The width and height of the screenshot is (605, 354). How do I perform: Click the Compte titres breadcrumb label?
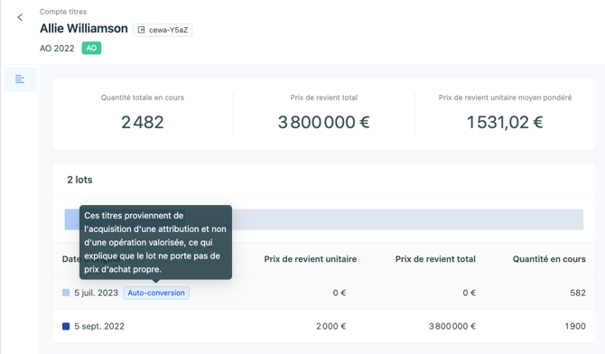63,12
